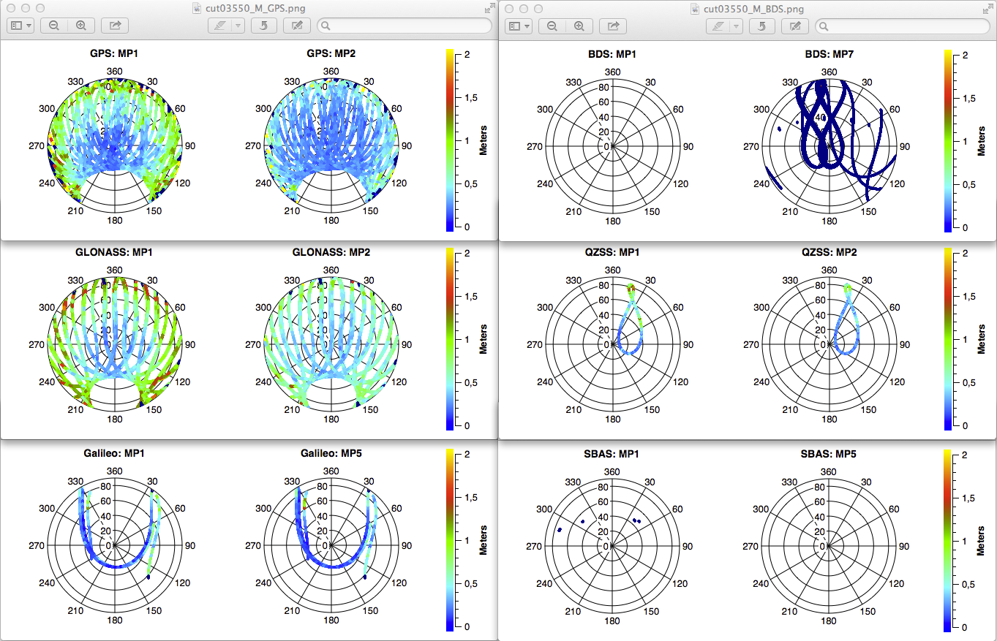Expand the highlight tool dropdown arrow in BDS window
The height and width of the screenshot is (641, 997).
736,26
